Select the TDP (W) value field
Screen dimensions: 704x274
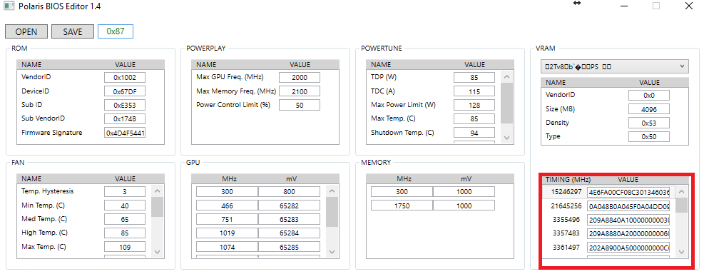pos(474,77)
